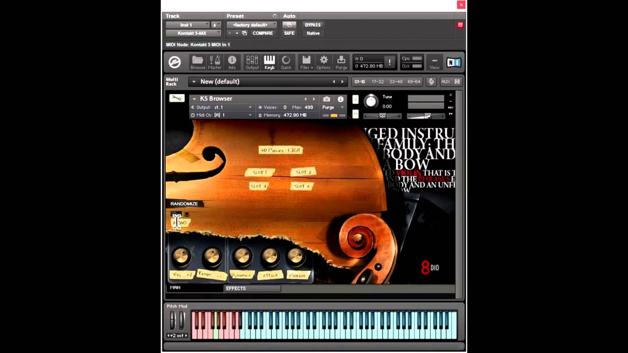Viewport: 628px width, 353px height.
Task: Click the instrument volume slider
Action: 426,116
